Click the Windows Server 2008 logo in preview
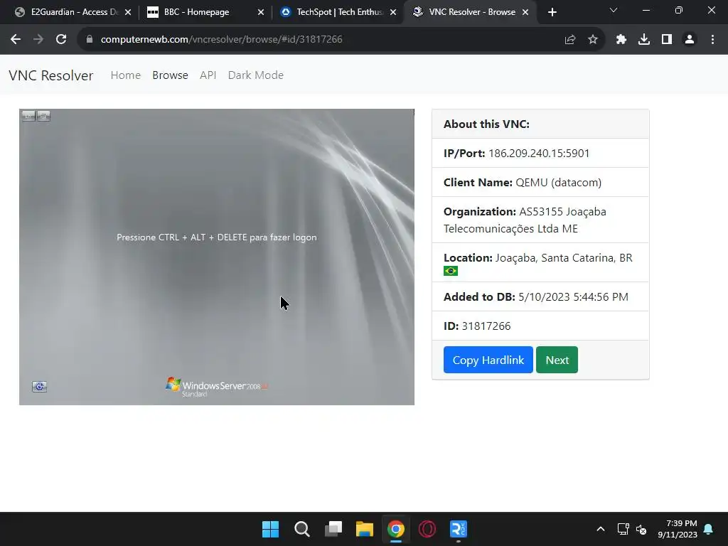 [216, 387]
